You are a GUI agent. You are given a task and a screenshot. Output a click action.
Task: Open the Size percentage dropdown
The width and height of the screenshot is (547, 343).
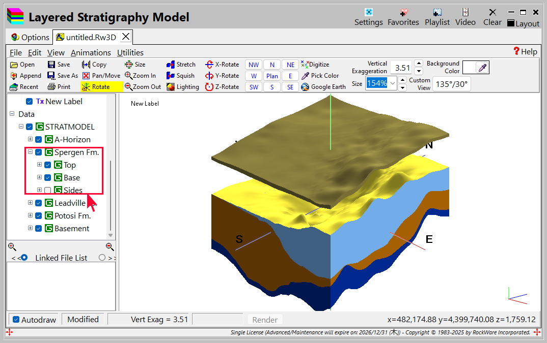(x=392, y=83)
